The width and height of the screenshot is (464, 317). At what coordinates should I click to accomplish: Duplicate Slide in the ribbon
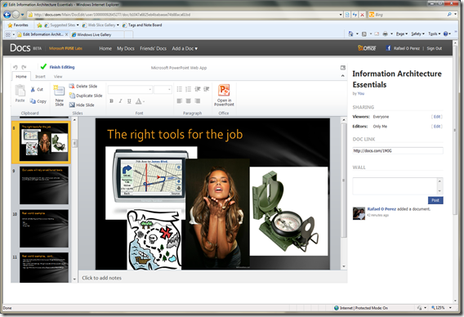point(86,96)
